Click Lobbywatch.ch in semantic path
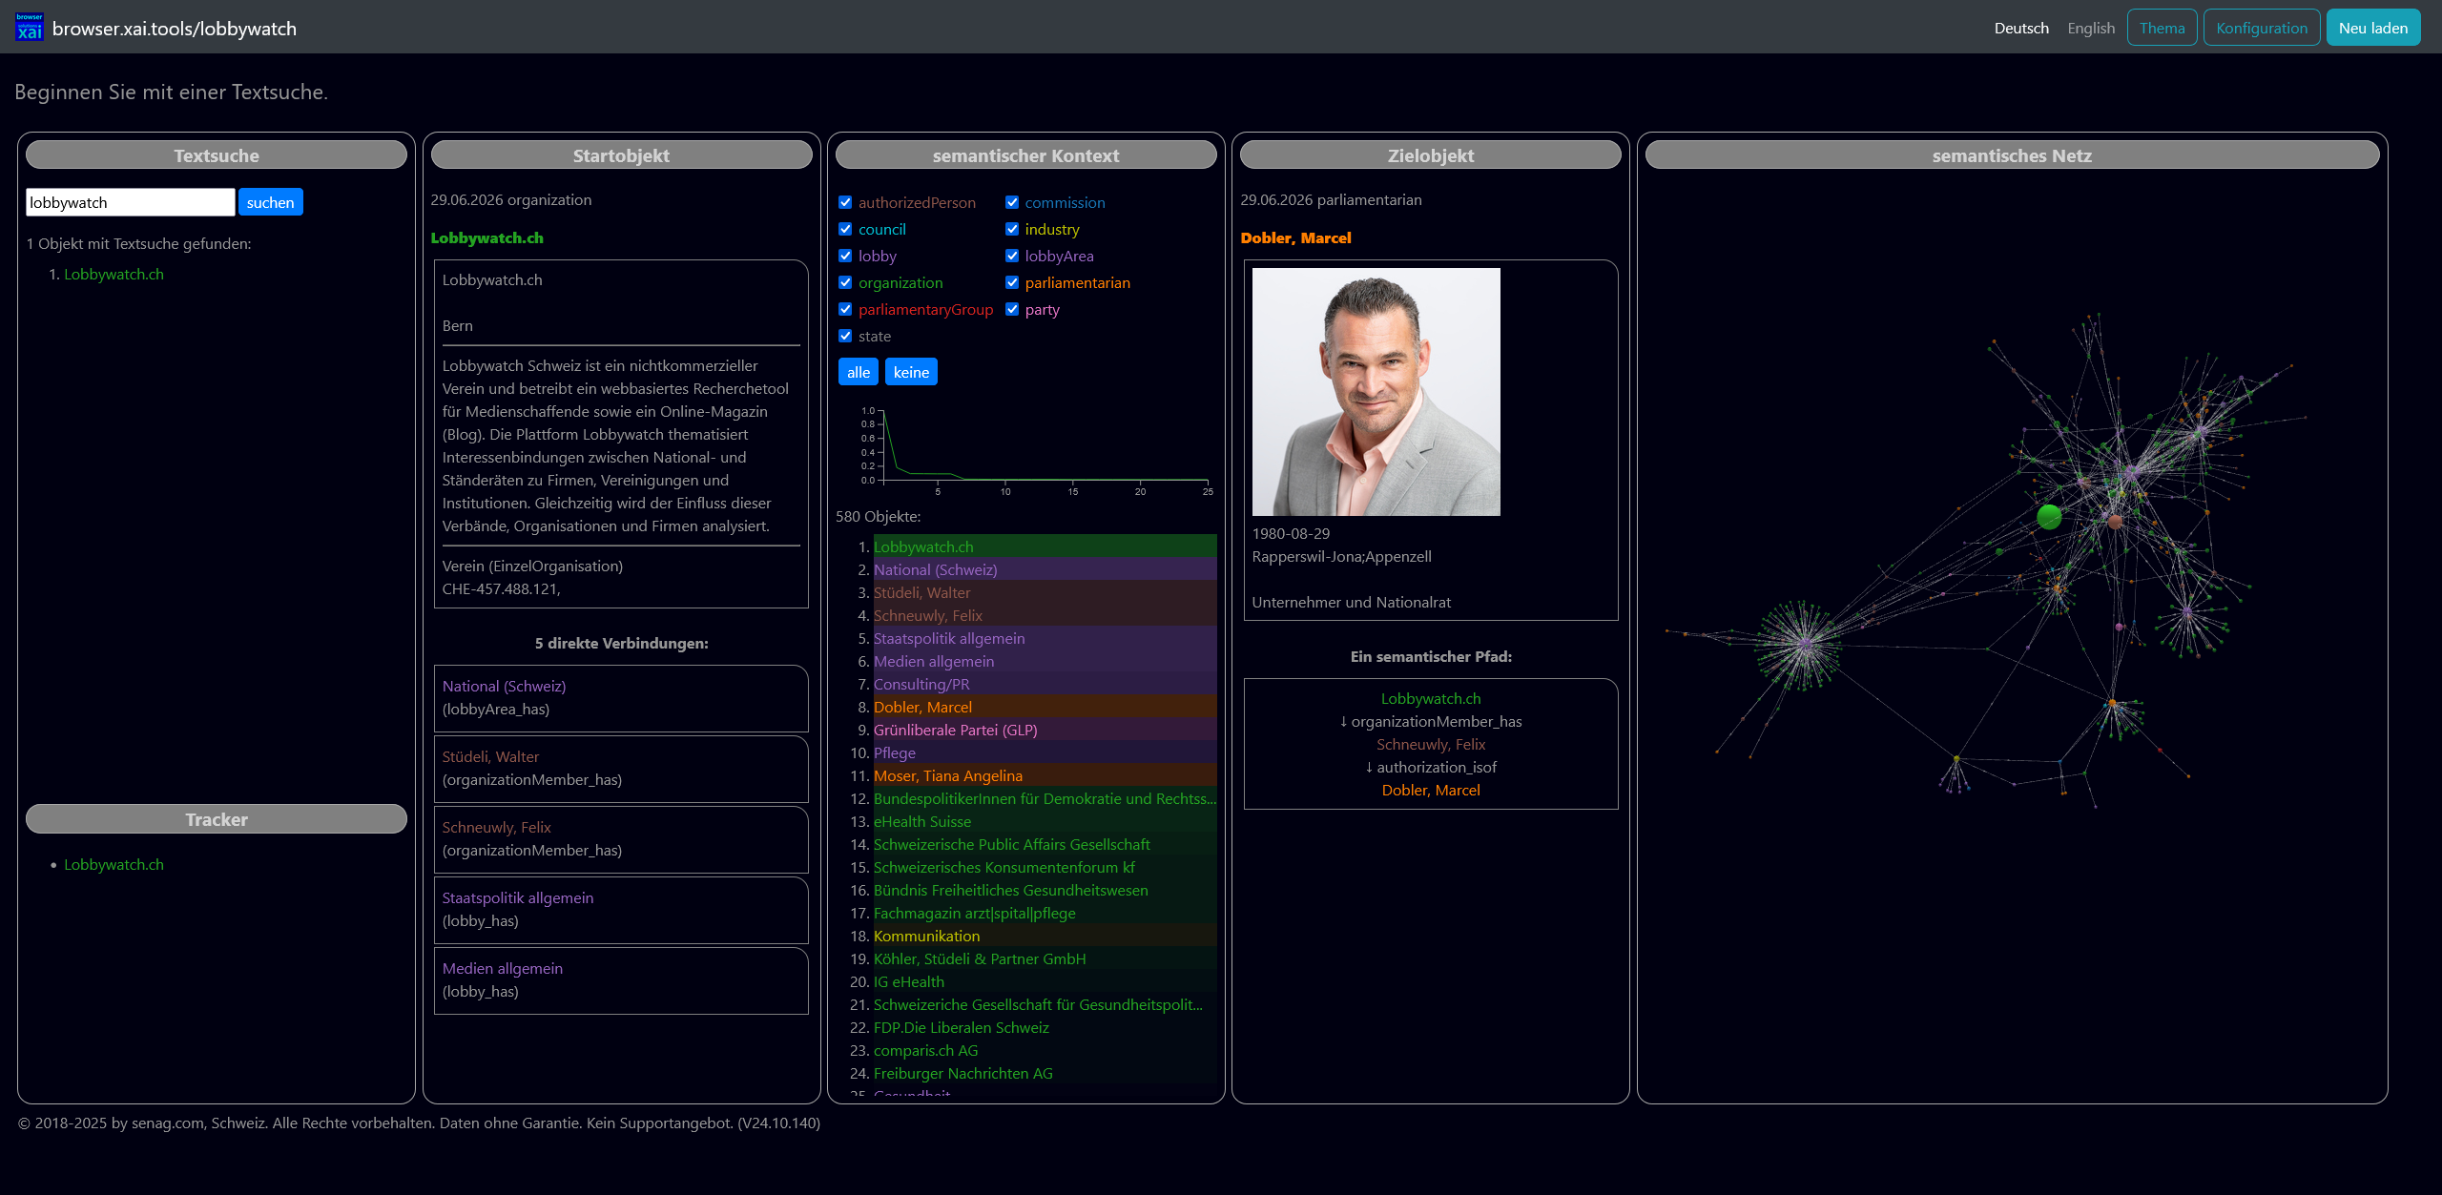 [x=1430, y=698]
